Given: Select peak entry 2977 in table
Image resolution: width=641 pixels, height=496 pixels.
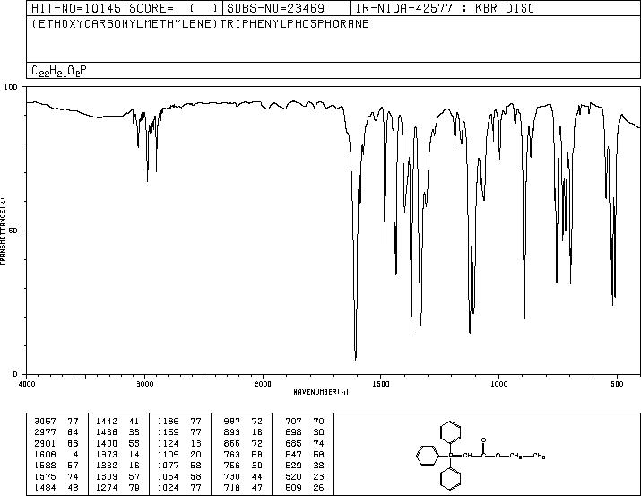Looking at the screenshot, I should 56,432.
